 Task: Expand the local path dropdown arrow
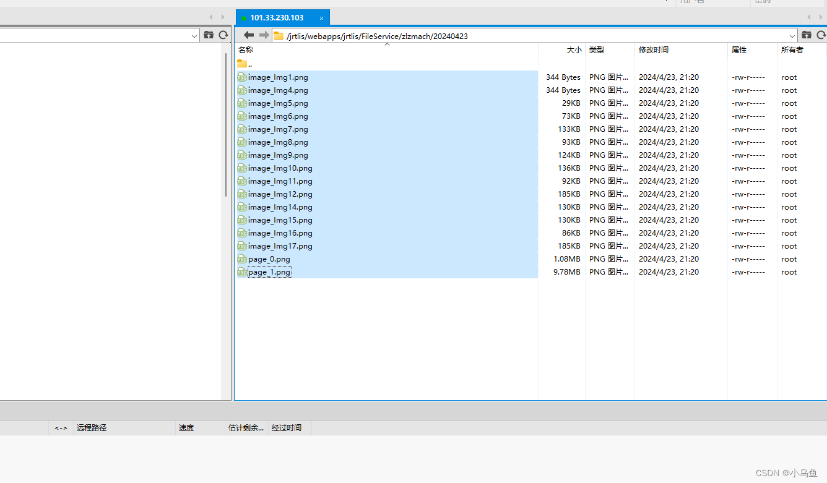pyautogui.click(x=194, y=36)
